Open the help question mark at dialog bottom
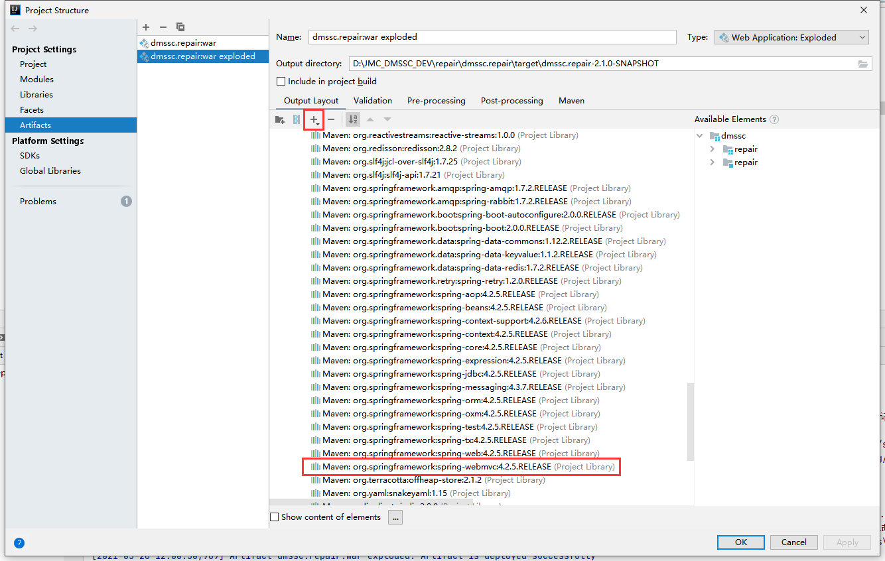The height and width of the screenshot is (561, 885). pyautogui.click(x=19, y=543)
